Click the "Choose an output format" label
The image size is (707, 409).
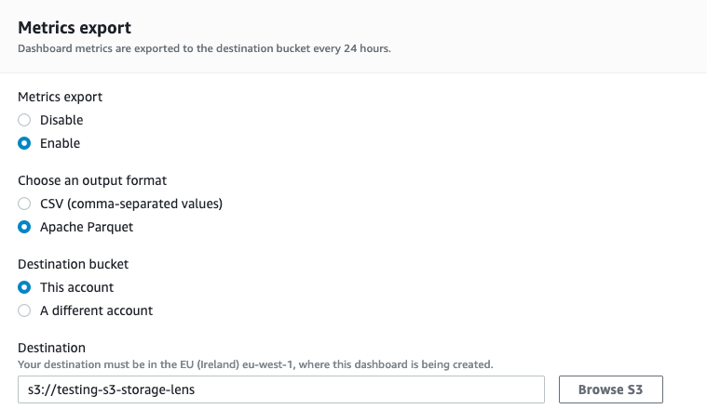92,180
